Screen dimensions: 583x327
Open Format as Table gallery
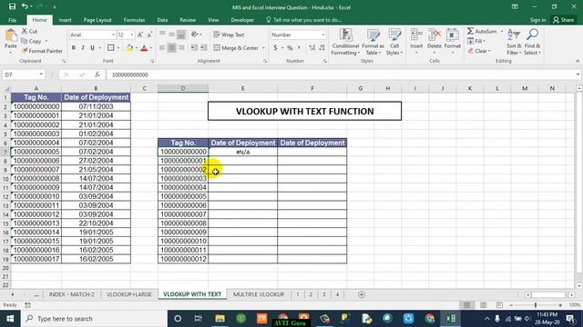[373, 42]
